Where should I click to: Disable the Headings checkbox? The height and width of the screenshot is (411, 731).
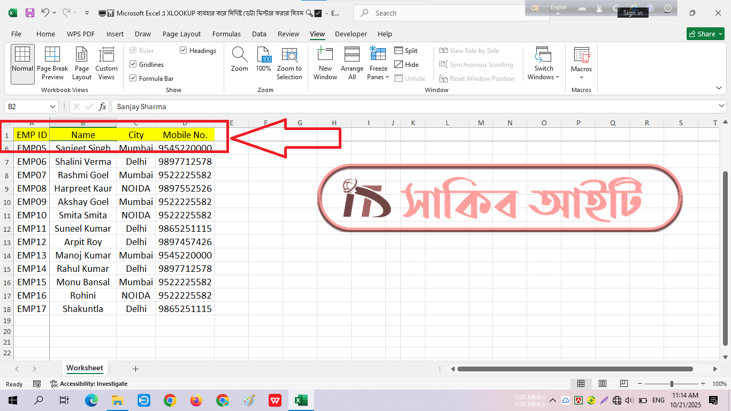coord(184,50)
